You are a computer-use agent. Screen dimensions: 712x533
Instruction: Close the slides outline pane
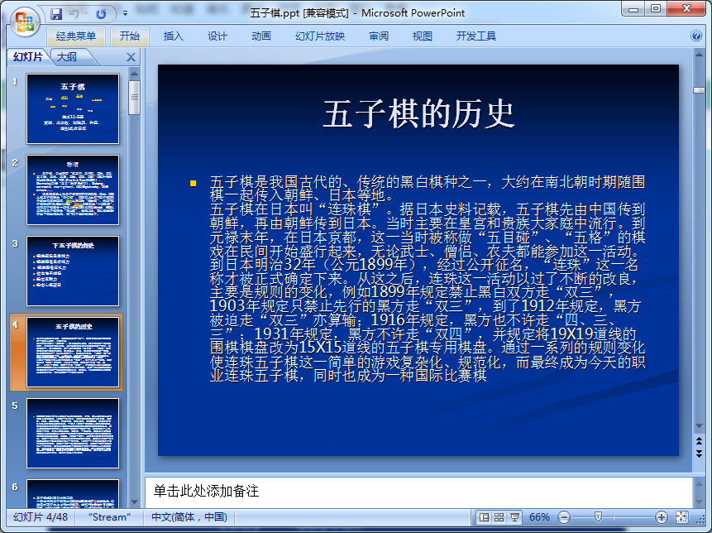click(x=131, y=57)
